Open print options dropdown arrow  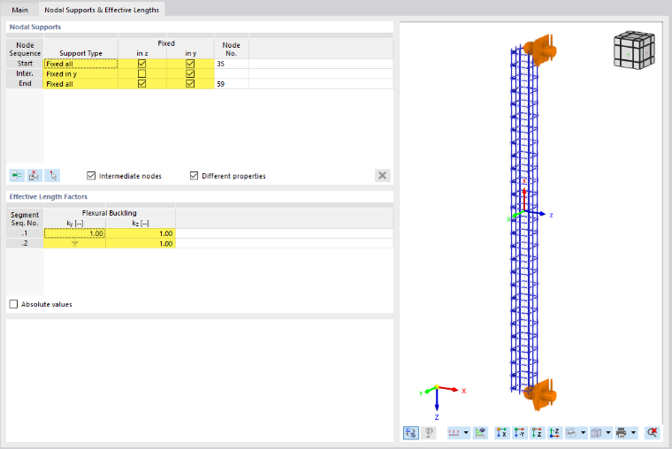click(633, 433)
